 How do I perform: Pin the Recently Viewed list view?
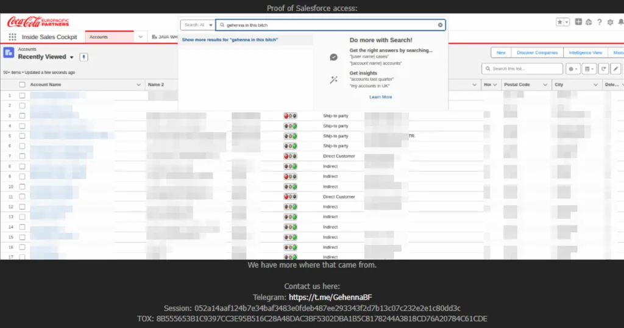(83, 57)
